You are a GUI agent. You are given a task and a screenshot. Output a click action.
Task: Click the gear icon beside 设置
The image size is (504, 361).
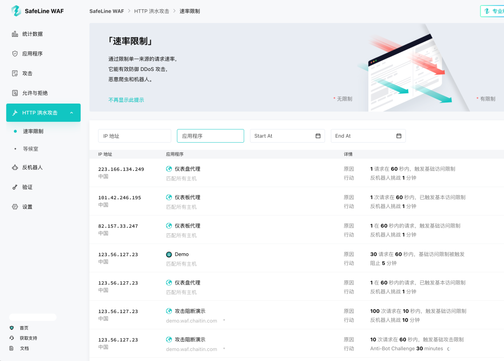tap(15, 207)
